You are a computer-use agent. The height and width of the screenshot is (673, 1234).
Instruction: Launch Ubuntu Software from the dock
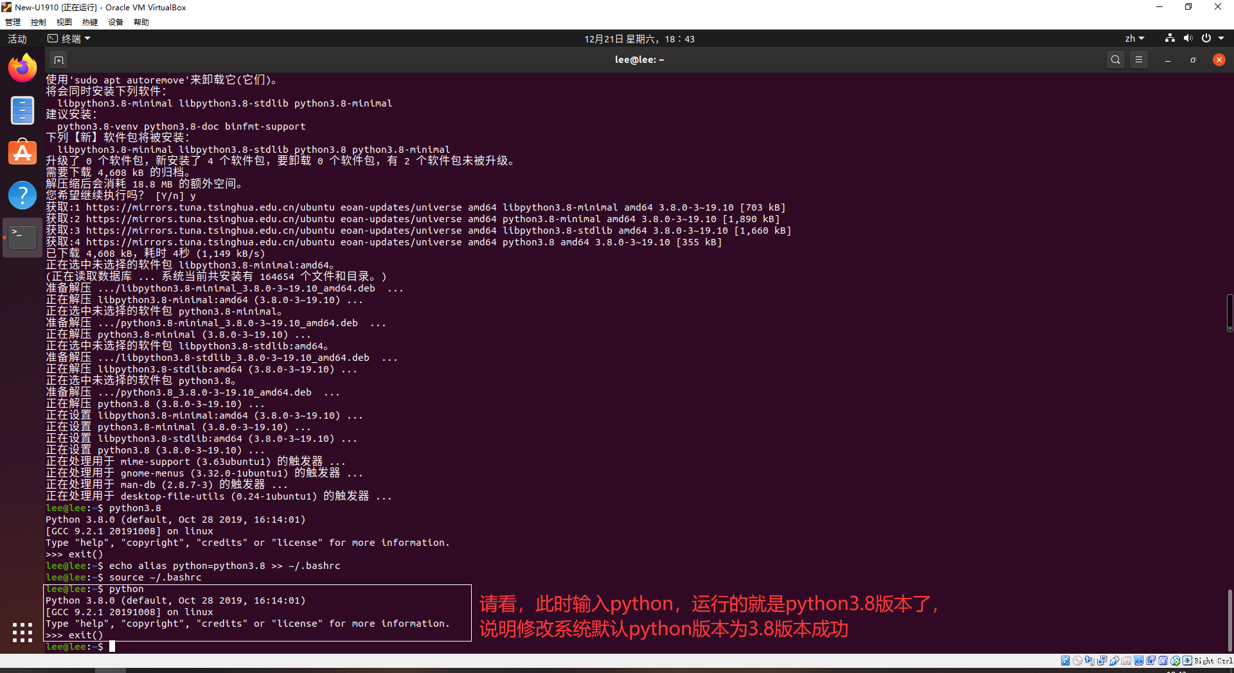point(22,153)
